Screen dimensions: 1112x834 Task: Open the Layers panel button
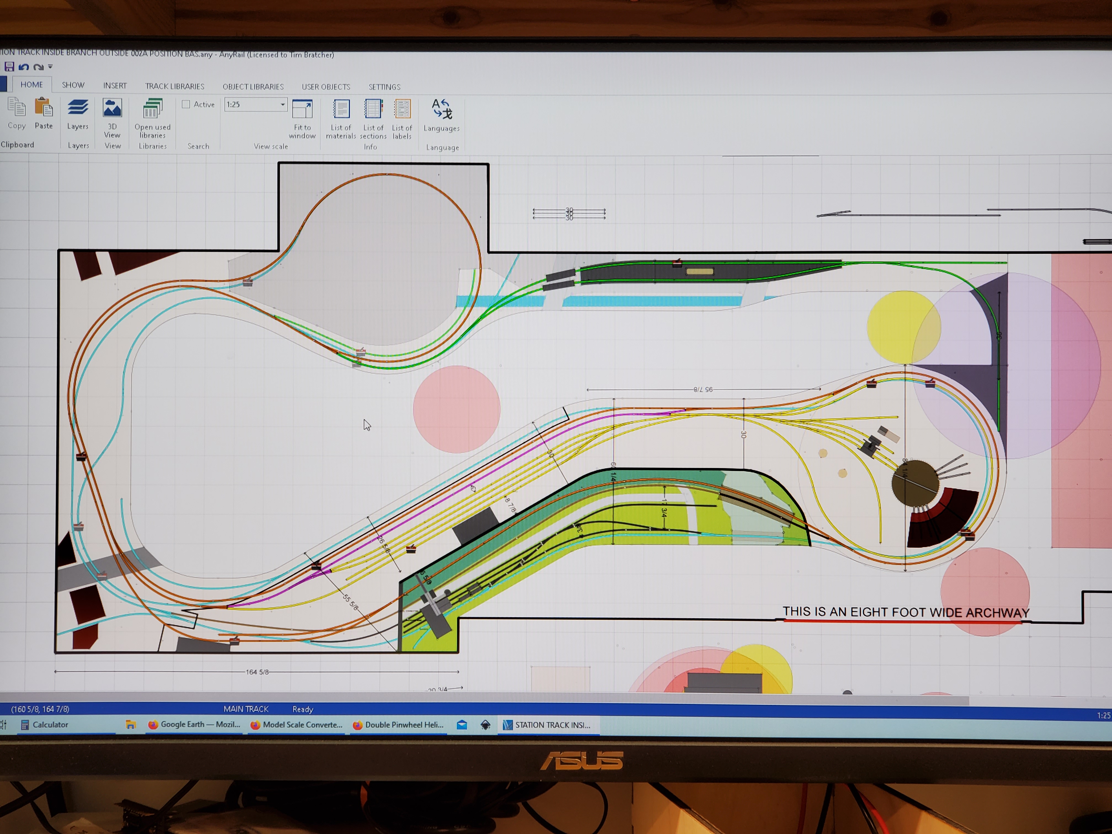tap(77, 115)
